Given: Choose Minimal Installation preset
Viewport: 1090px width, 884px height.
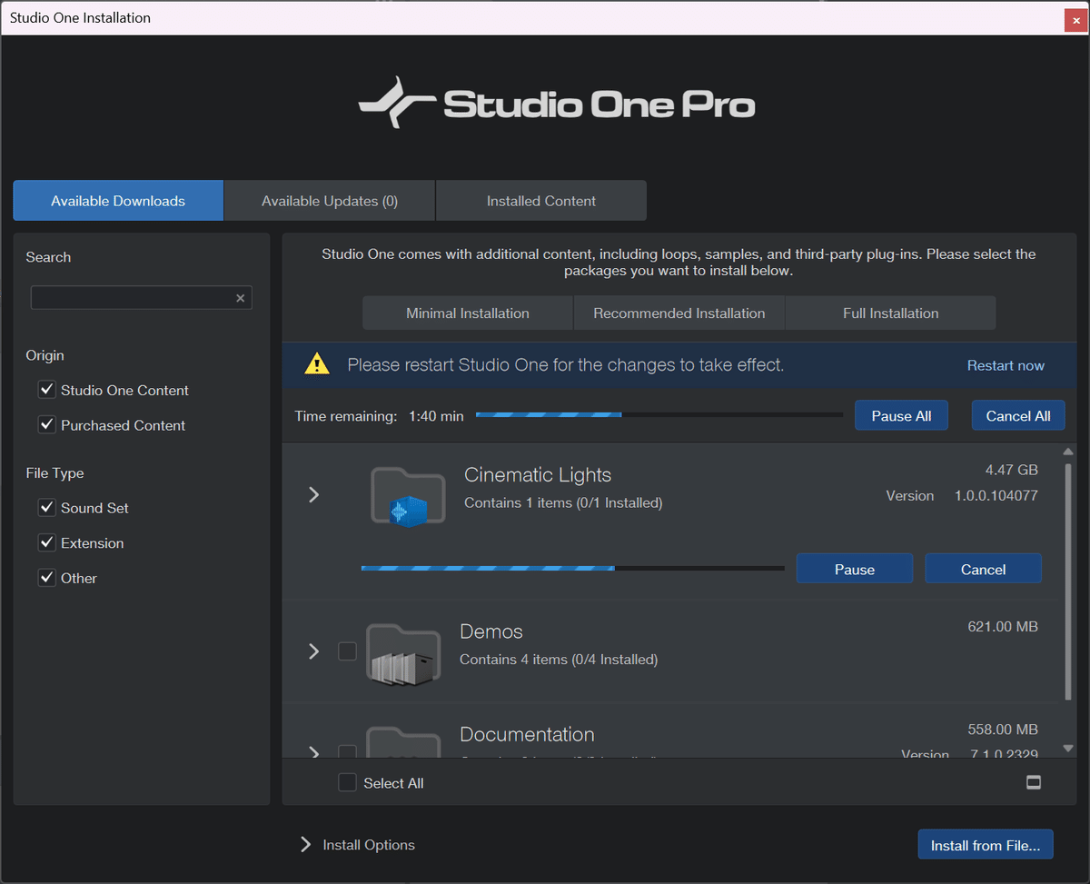Looking at the screenshot, I should coord(468,313).
